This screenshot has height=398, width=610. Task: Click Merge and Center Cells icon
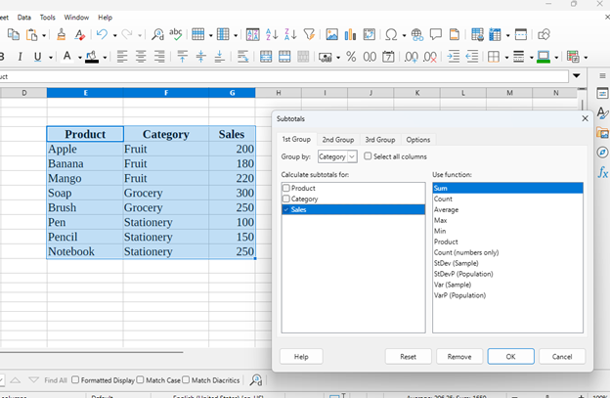tap(266, 57)
